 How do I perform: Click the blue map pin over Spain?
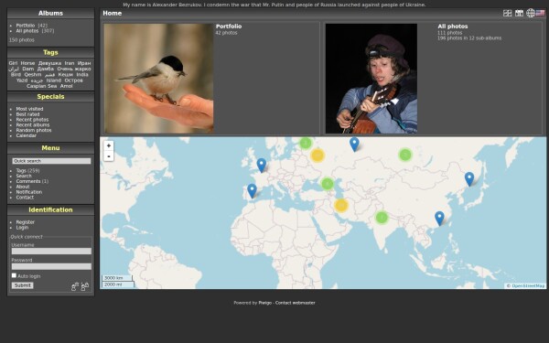point(252,191)
